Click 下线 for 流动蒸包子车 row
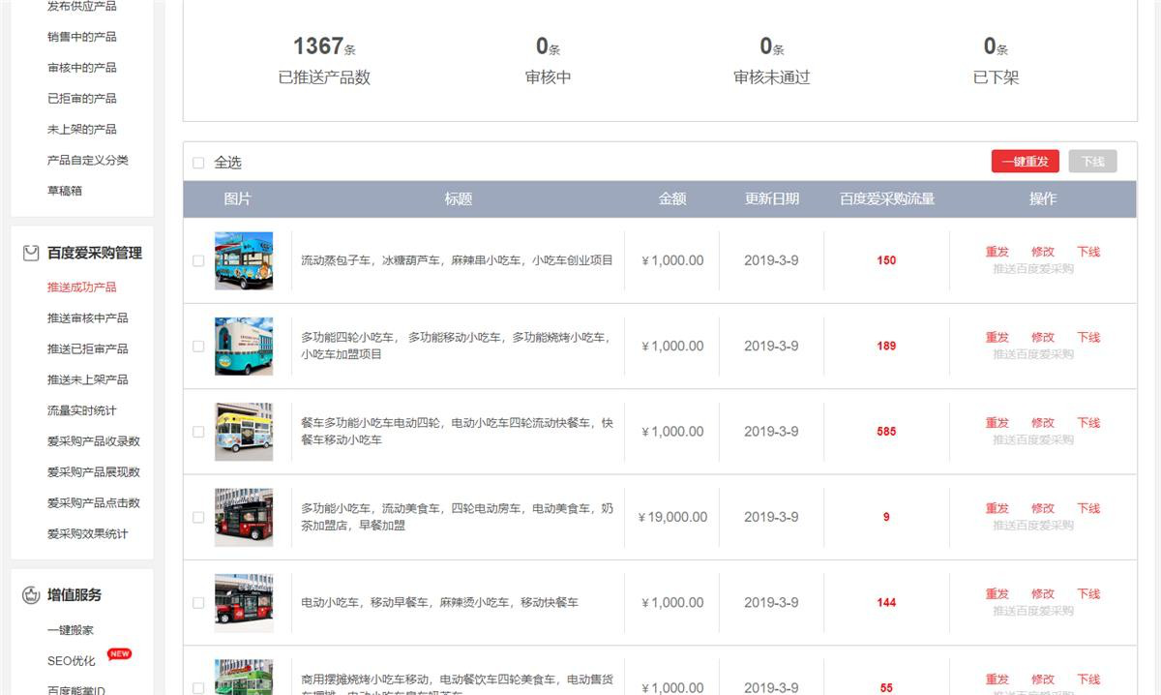 (1088, 252)
